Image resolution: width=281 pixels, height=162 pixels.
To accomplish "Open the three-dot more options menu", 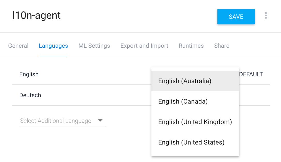I will [266, 16].
